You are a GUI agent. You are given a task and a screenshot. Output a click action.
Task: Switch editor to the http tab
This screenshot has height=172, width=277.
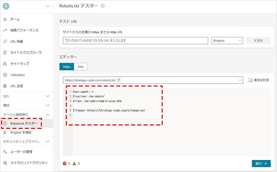pos(81,67)
